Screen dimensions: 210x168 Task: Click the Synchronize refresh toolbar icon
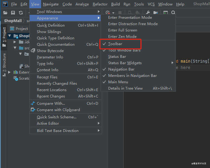(x=21, y=13)
